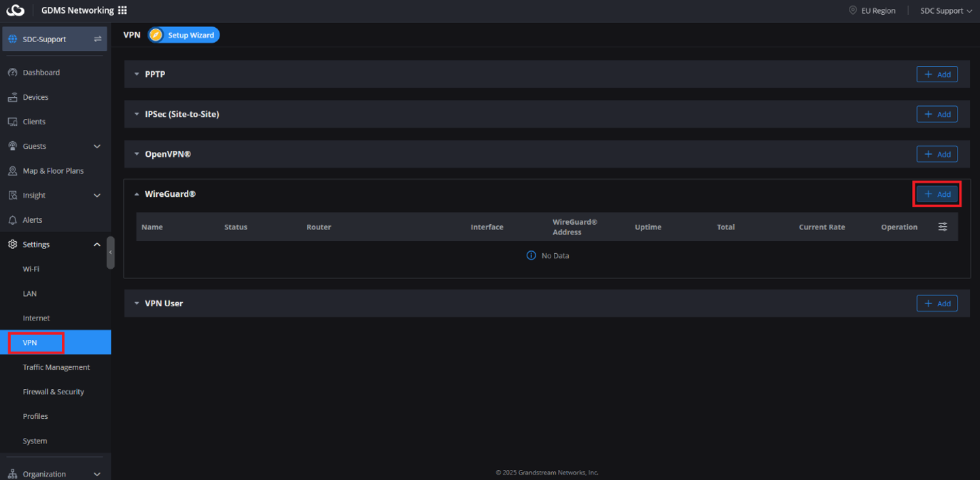This screenshot has width=980, height=480.
Task: Collapse the WireGuard section
Action: tap(137, 194)
